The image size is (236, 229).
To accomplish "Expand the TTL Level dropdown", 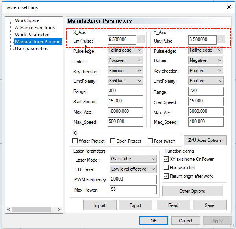I will pyautogui.click(x=133, y=169).
